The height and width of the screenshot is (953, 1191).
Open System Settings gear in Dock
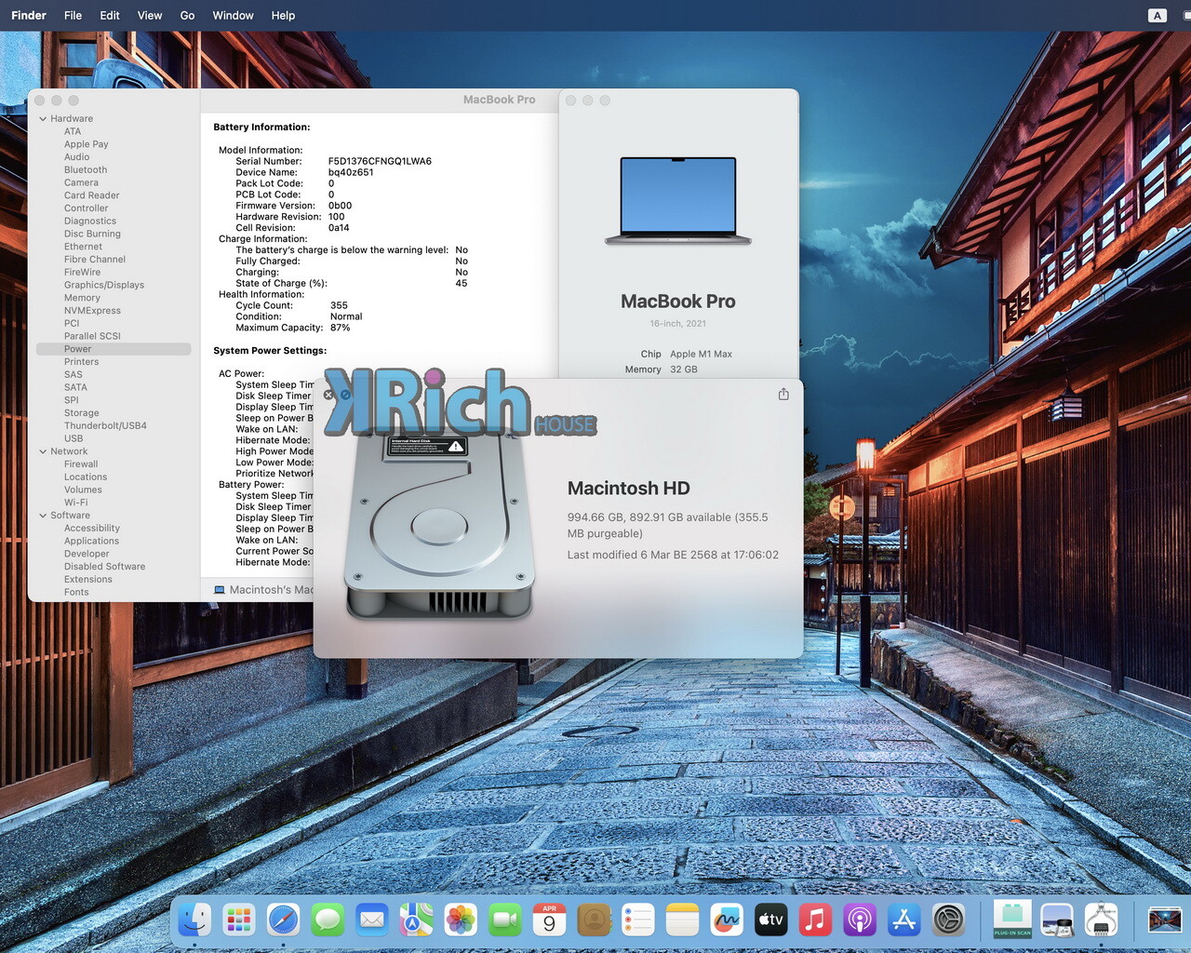click(x=948, y=920)
